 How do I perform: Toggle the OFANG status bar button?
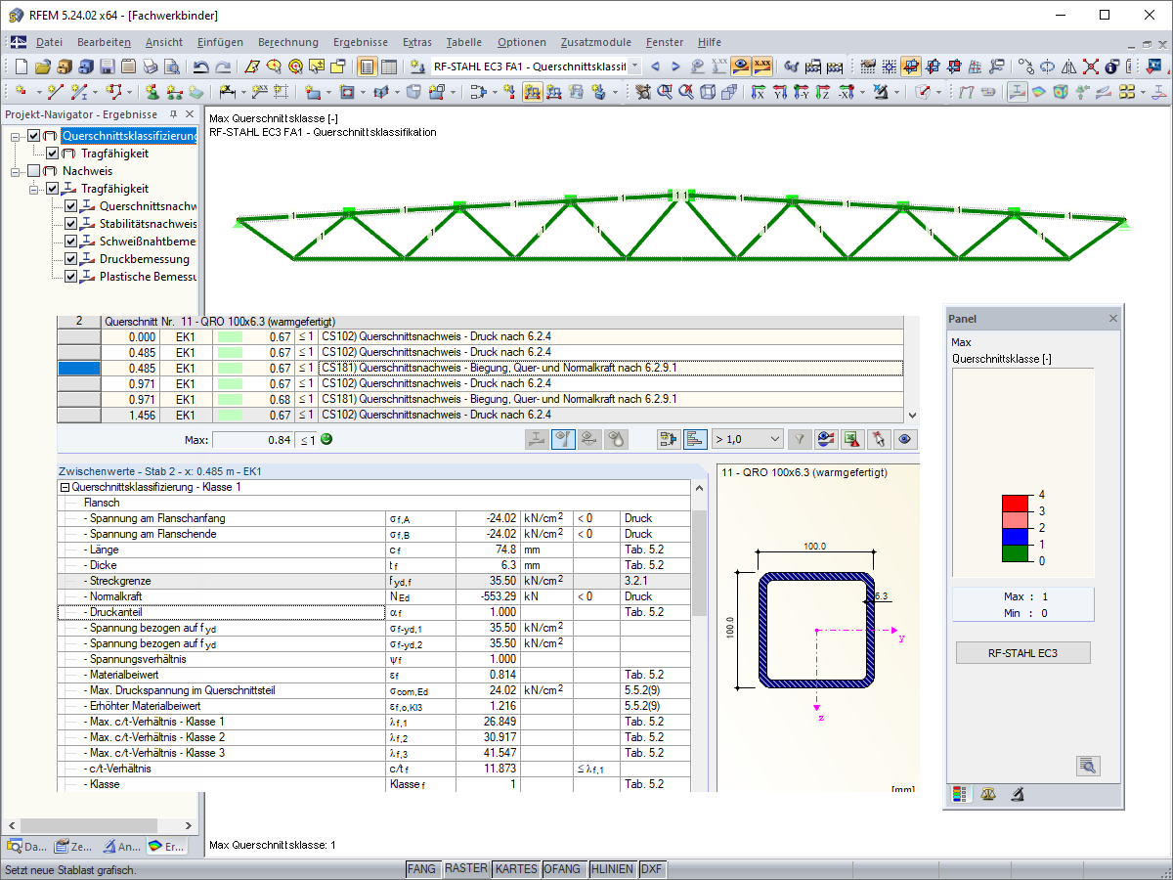pos(563,869)
